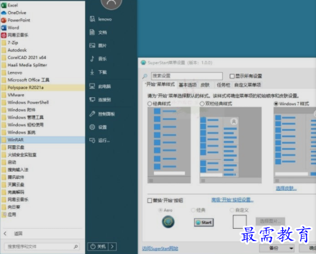
Task: Select the two-column classic style thumbnail
Action: click(230, 145)
